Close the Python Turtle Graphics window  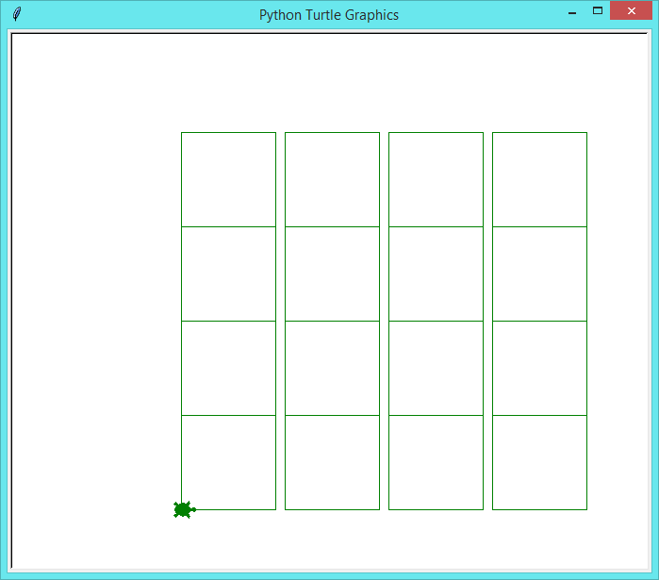(632, 11)
